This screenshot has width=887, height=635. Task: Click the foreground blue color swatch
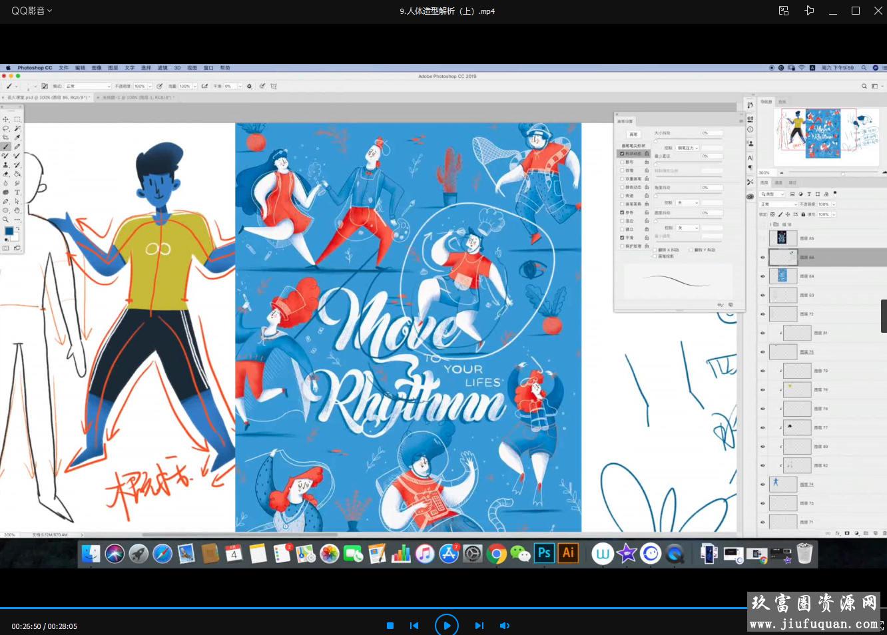(x=9, y=231)
